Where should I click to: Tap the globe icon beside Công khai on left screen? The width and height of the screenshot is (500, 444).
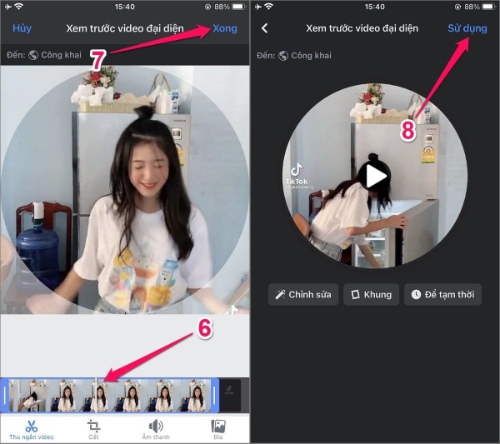[33, 56]
